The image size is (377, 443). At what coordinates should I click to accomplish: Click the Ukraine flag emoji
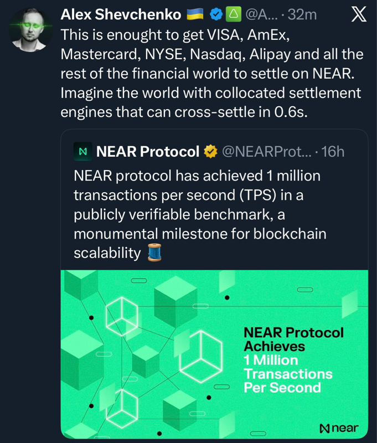[x=195, y=15]
